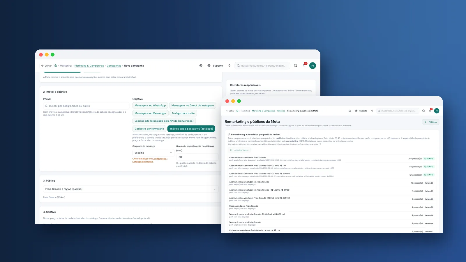
Task: Click the Públicos back button
Action: tap(431, 122)
